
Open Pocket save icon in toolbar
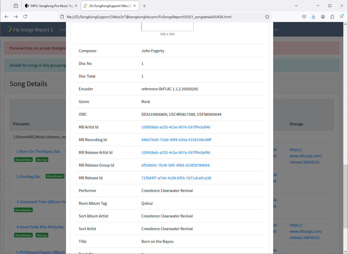tap(304, 17)
